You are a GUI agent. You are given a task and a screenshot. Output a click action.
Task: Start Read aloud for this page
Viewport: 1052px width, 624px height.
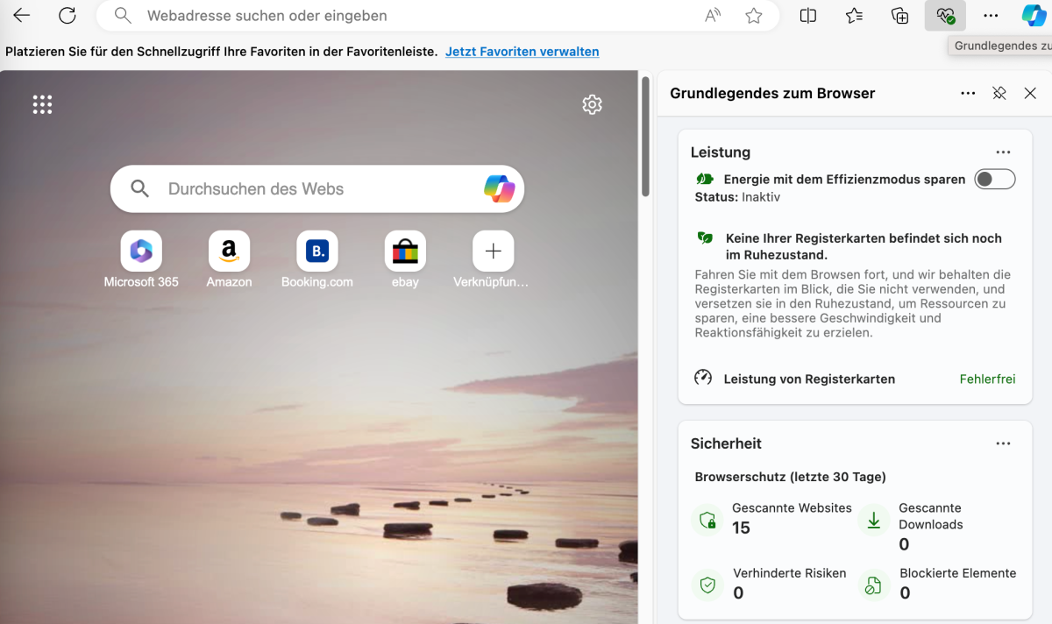(x=711, y=15)
